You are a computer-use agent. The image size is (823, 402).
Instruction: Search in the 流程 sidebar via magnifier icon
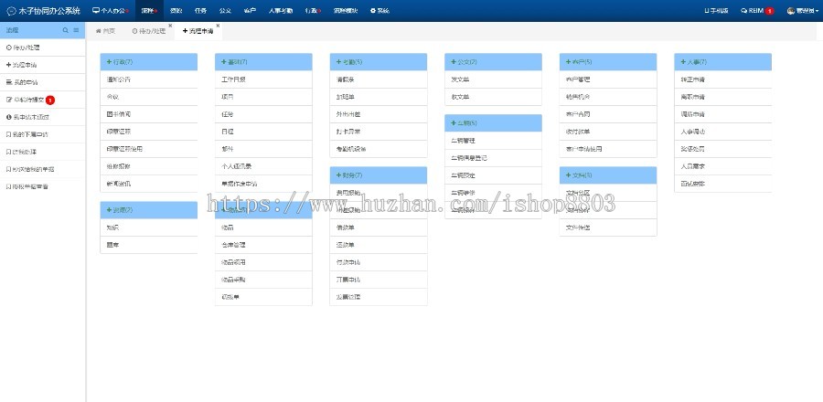coord(66,30)
